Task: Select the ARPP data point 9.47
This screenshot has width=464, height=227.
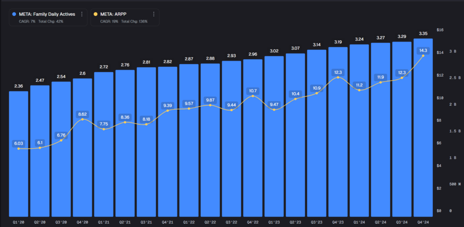Action: tap(274, 110)
